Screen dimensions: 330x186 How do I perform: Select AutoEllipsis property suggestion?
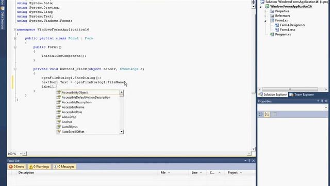tap(70, 127)
